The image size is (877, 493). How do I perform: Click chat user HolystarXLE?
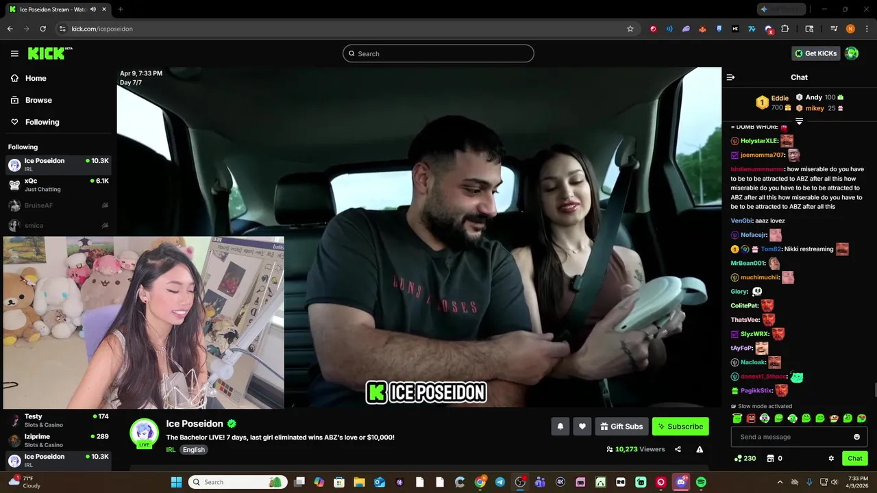click(759, 141)
